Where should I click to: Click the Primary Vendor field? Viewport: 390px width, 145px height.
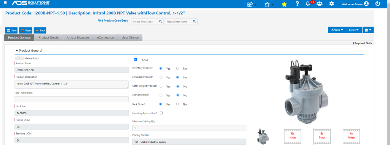tap(189, 142)
